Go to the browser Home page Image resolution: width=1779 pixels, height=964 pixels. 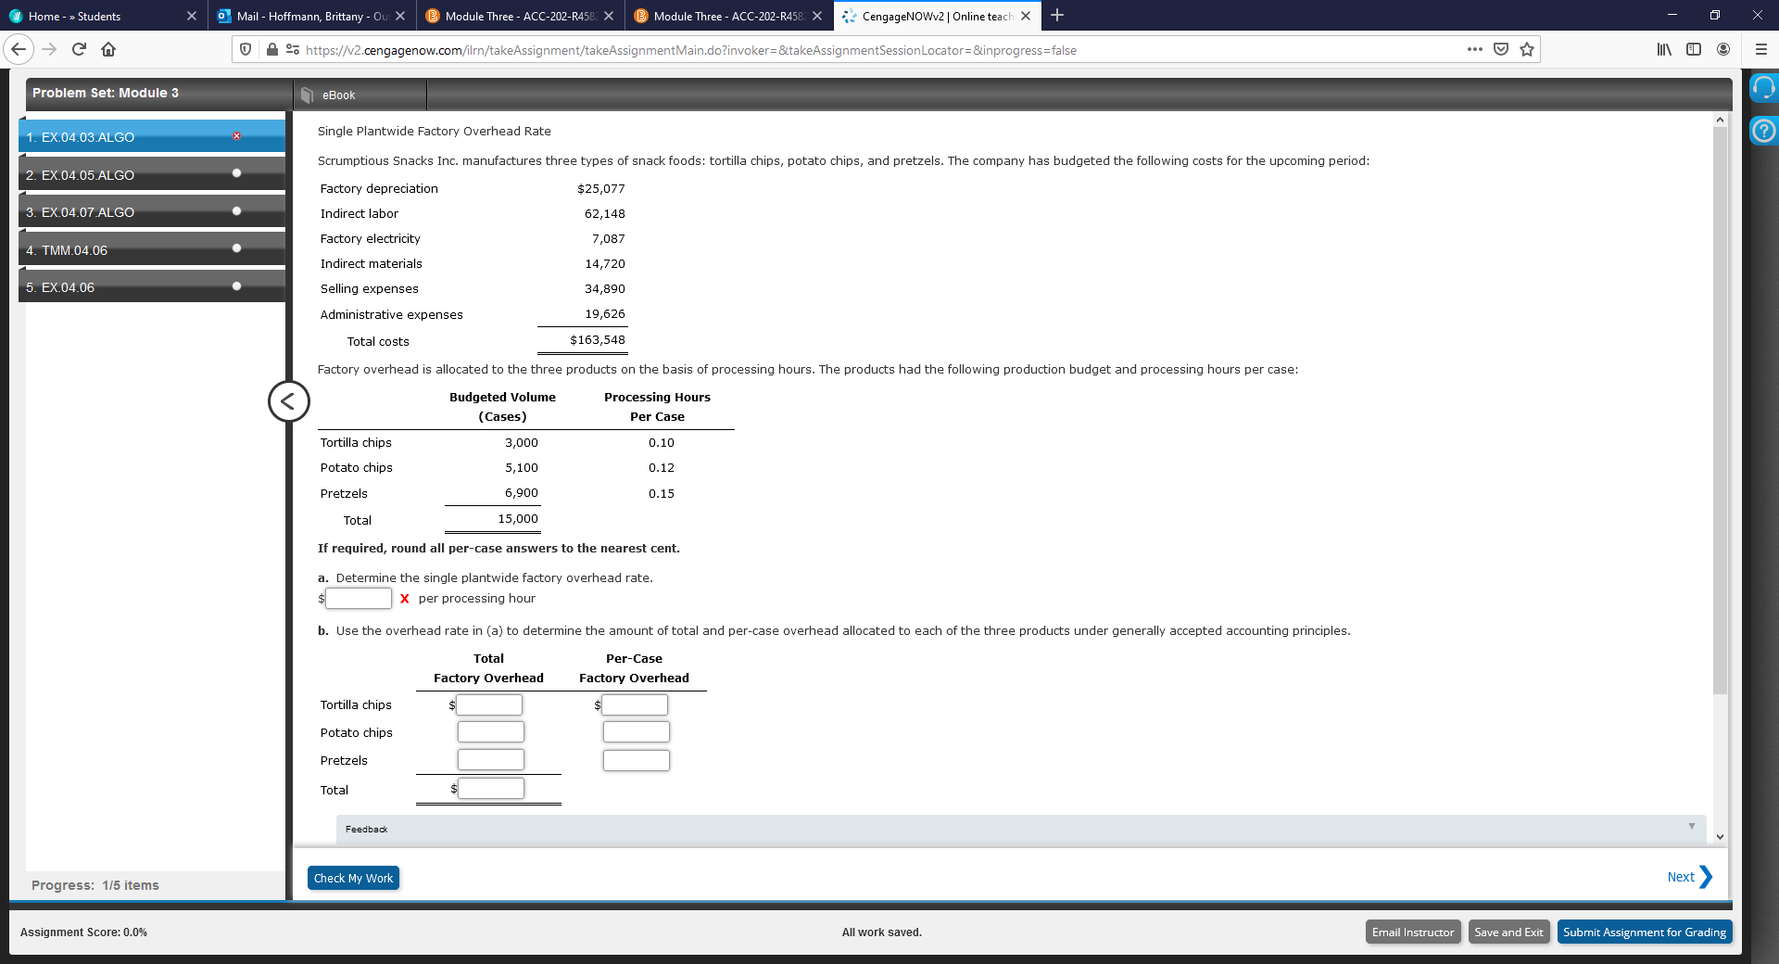[108, 49]
